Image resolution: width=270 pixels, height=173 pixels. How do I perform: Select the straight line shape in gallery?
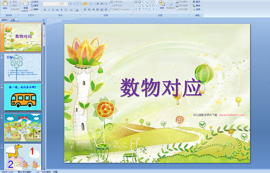point(143,2)
